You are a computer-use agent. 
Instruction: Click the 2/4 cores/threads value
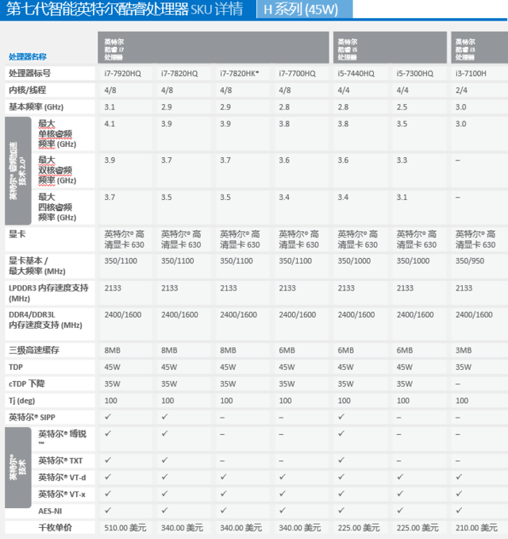point(461,90)
